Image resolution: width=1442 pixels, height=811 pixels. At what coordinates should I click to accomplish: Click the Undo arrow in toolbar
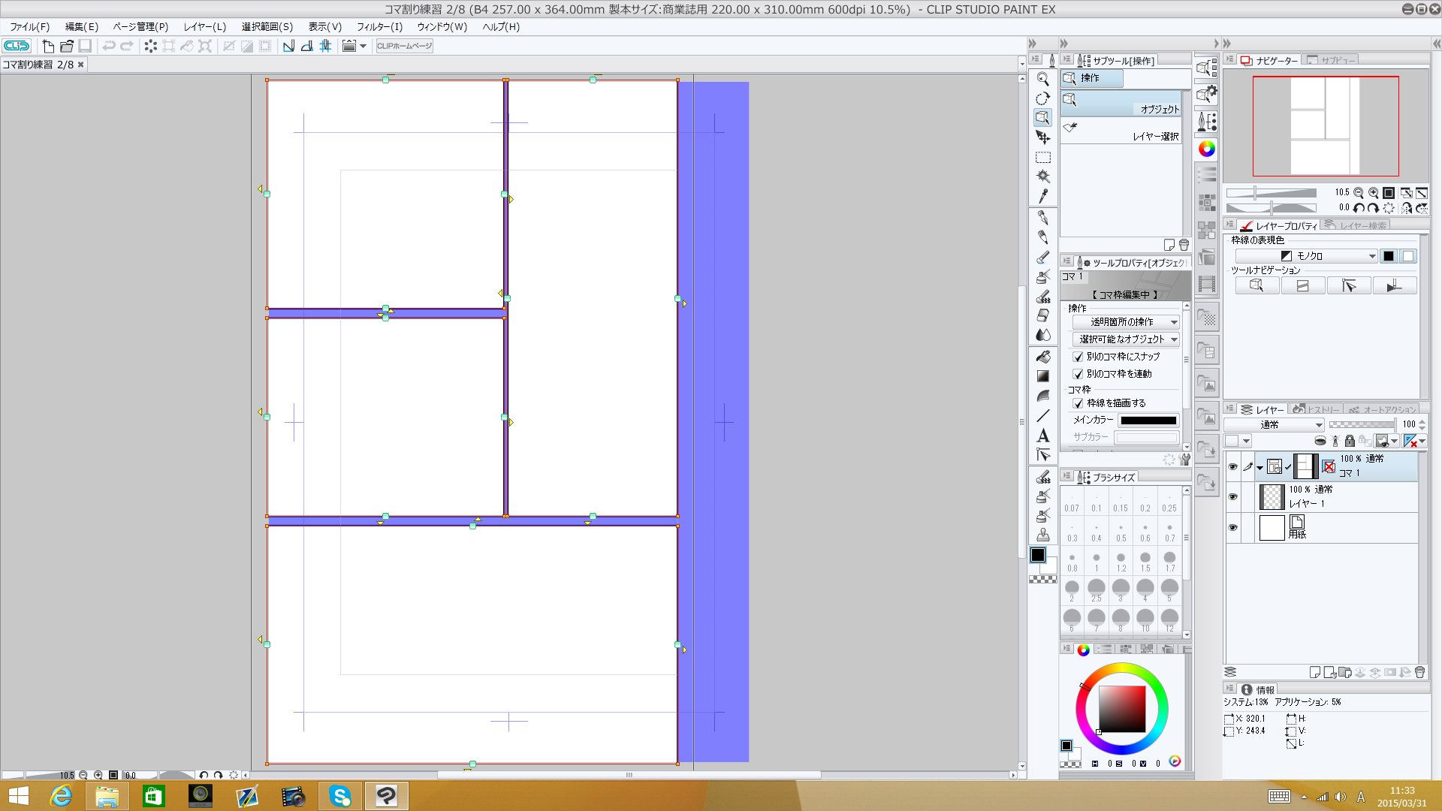point(109,47)
